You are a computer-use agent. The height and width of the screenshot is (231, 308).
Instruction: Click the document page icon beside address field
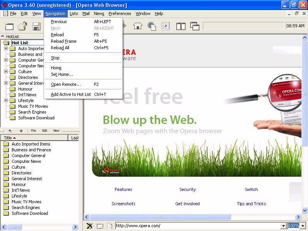click(x=109, y=226)
